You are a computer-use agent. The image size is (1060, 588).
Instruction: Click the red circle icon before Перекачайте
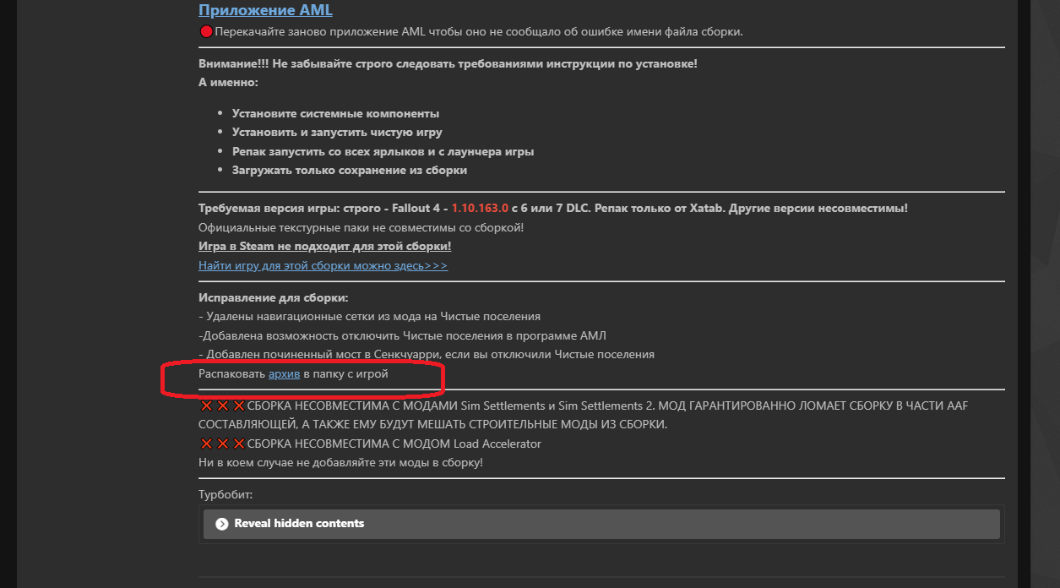(206, 32)
